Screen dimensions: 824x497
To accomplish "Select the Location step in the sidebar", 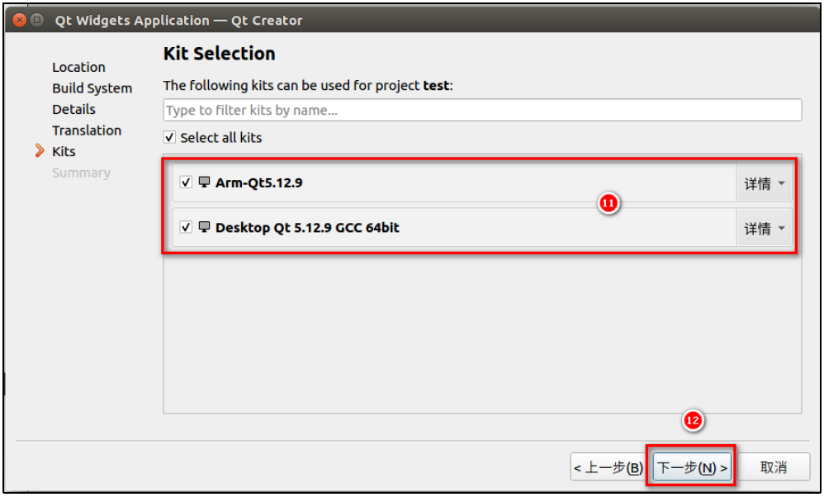I will (x=78, y=67).
